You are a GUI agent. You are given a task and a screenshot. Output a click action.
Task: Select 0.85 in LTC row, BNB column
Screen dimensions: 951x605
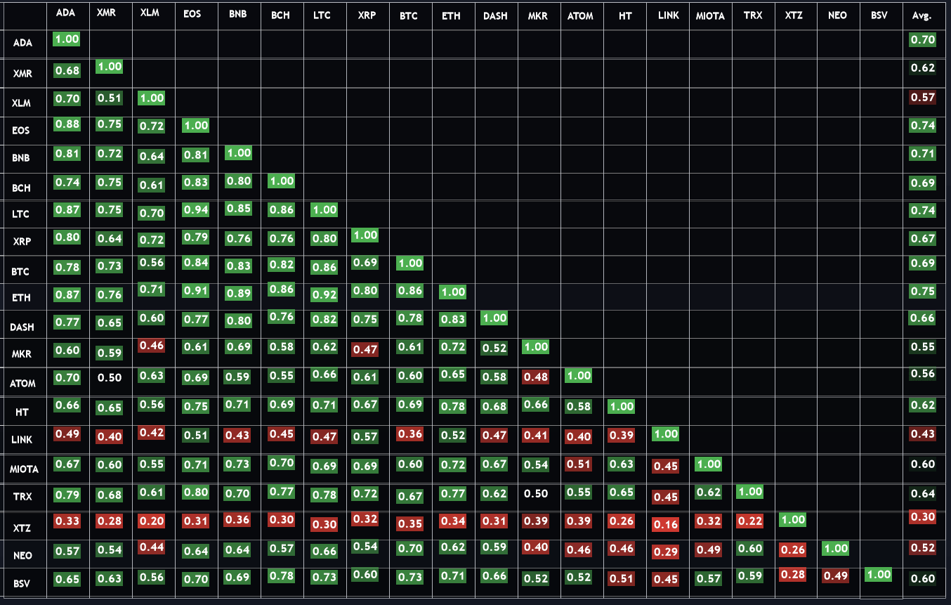(x=239, y=209)
